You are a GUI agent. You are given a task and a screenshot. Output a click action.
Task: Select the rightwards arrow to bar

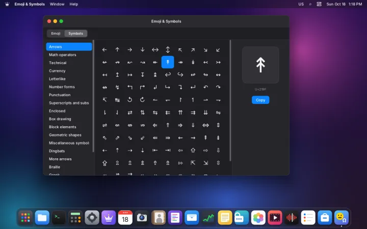[168, 150]
